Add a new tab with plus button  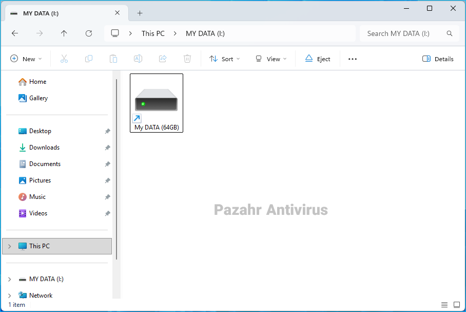140,13
